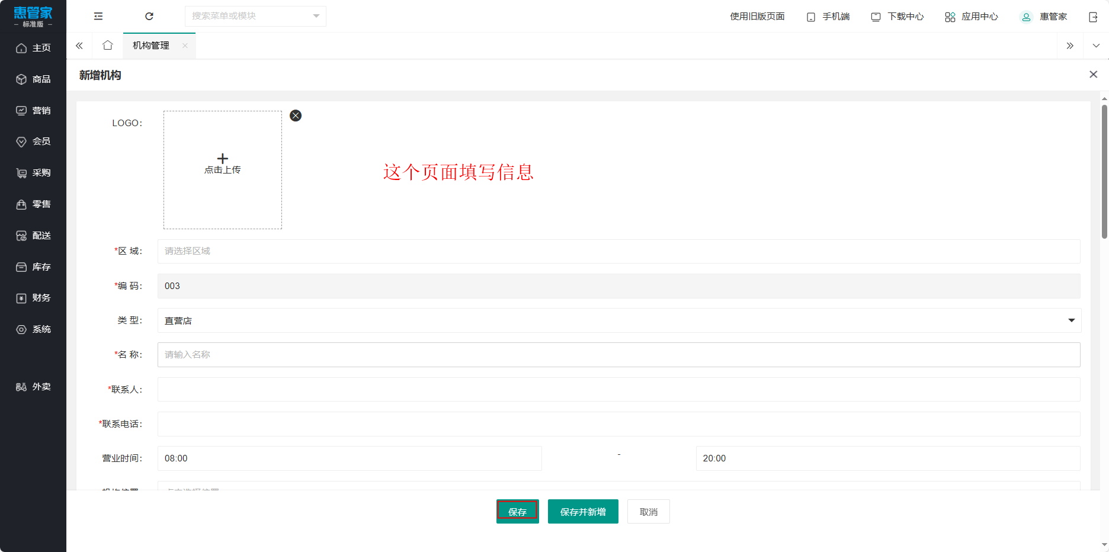
Task: Click the 08:00 opening time field
Action: click(x=350, y=458)
